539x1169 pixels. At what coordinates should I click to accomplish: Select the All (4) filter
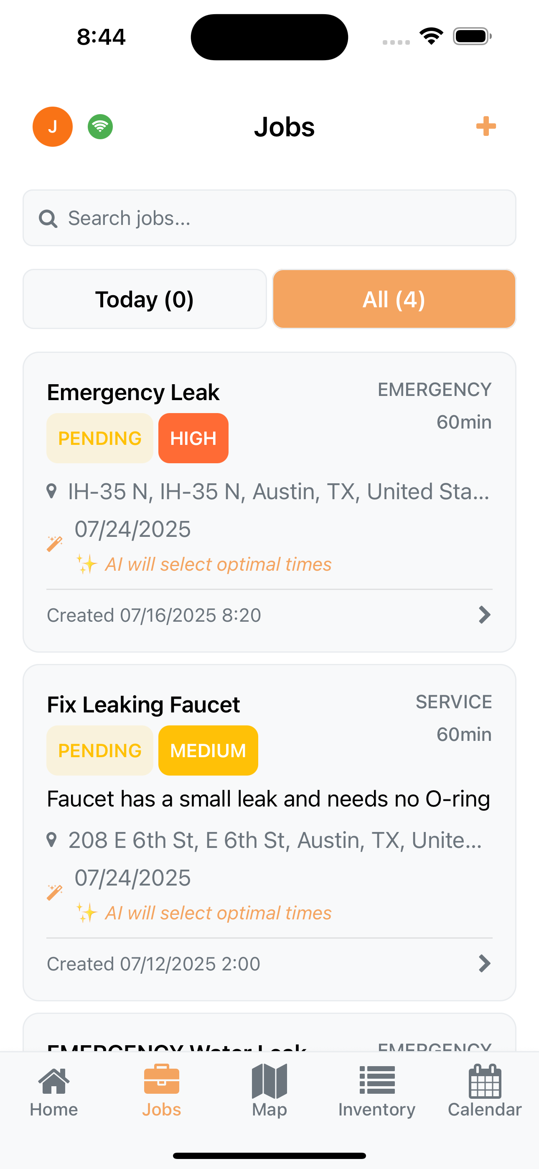394,299
